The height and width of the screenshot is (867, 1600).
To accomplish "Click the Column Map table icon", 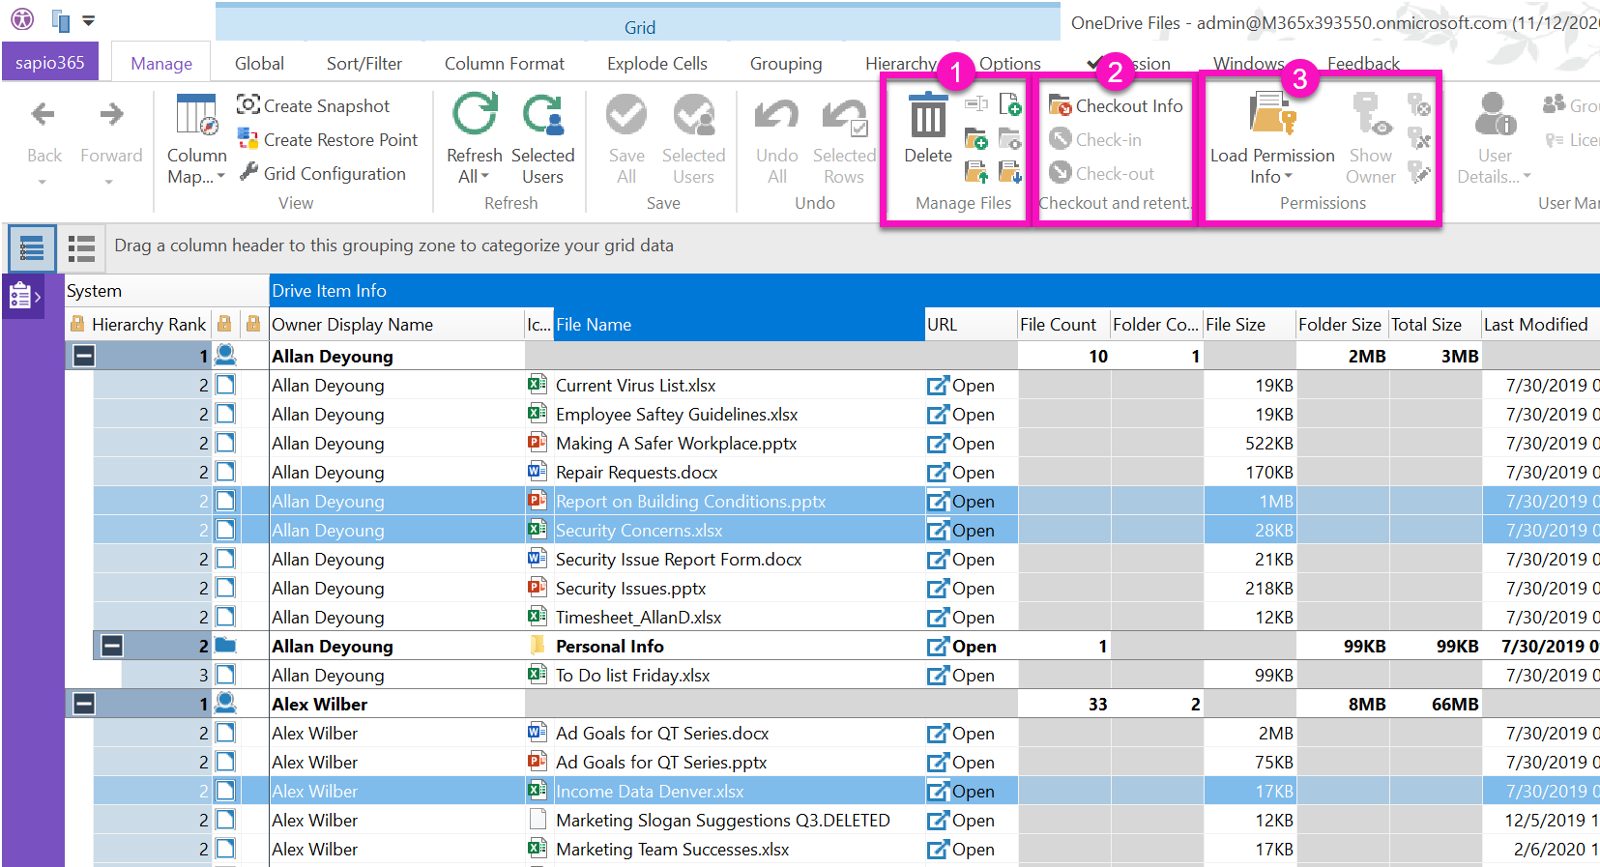I will pyautogui.click(x=196, y=115).
